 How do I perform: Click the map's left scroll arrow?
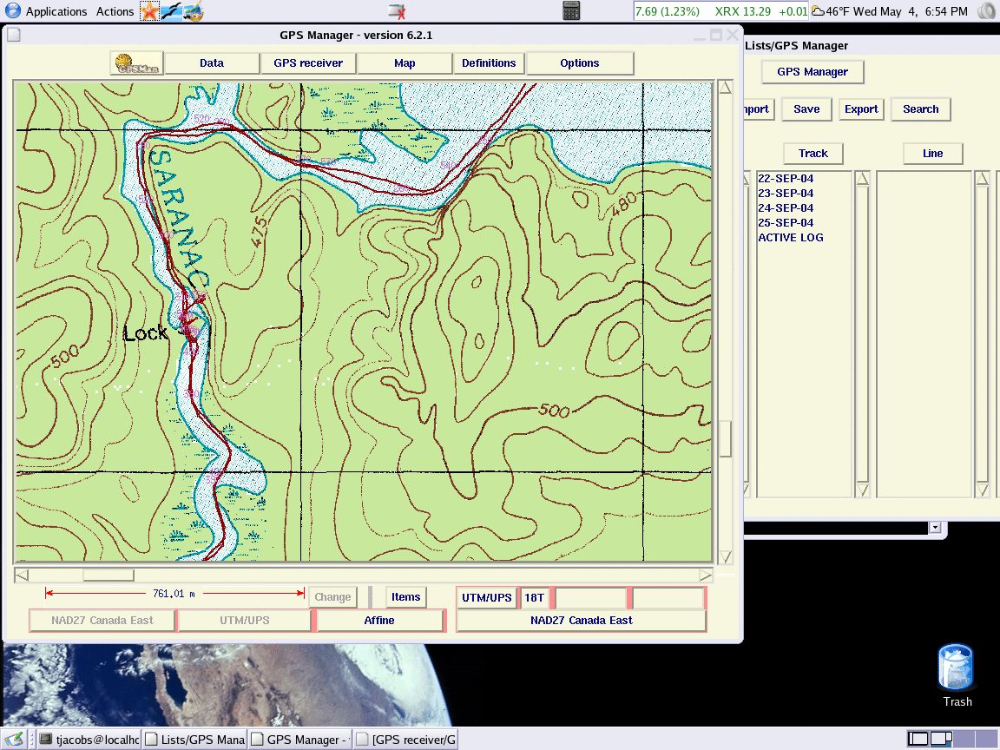pos(22,576)
